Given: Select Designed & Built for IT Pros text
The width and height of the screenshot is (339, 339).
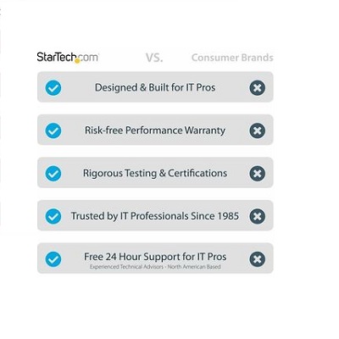Looking at the screenshot, I should pos(155,87).
